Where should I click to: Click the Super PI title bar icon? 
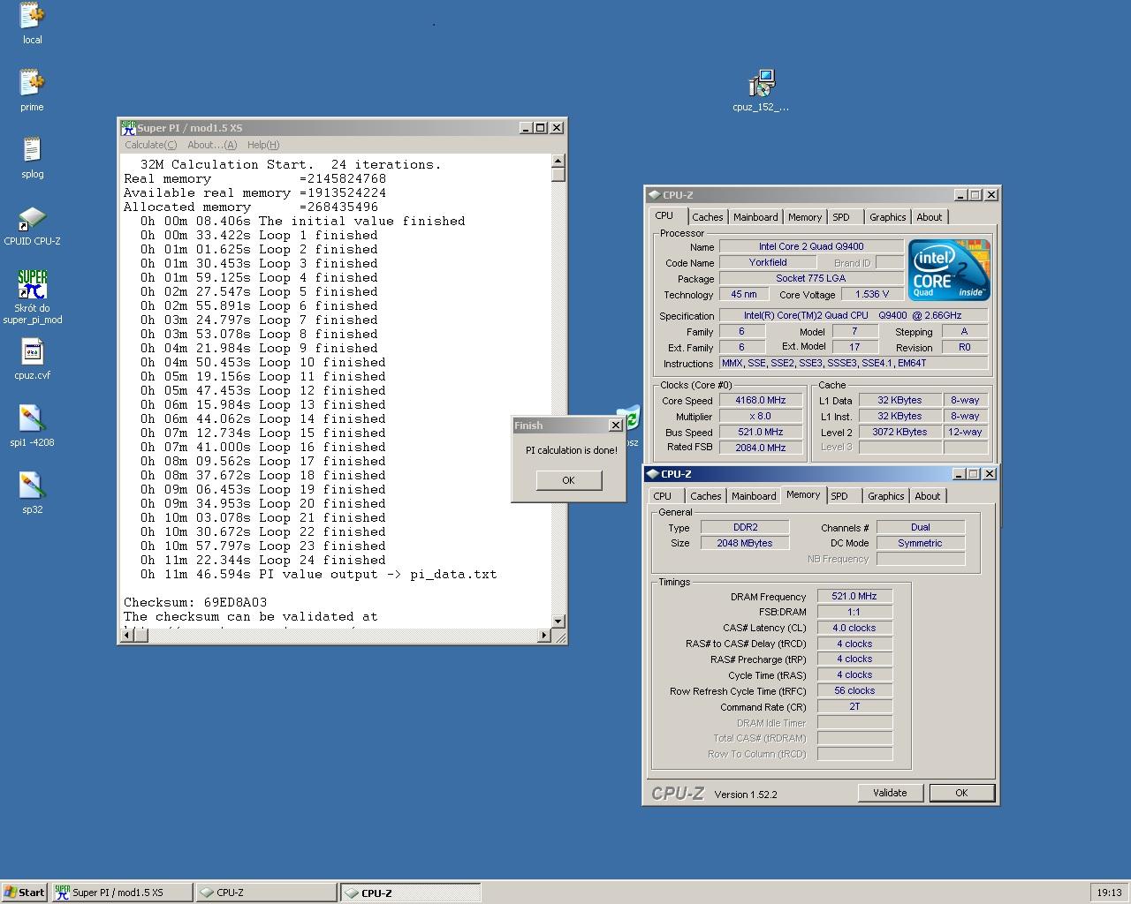coord(128,128)
